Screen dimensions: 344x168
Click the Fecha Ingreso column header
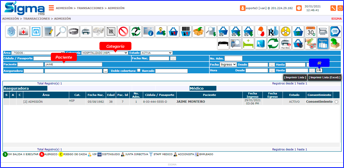252,95
